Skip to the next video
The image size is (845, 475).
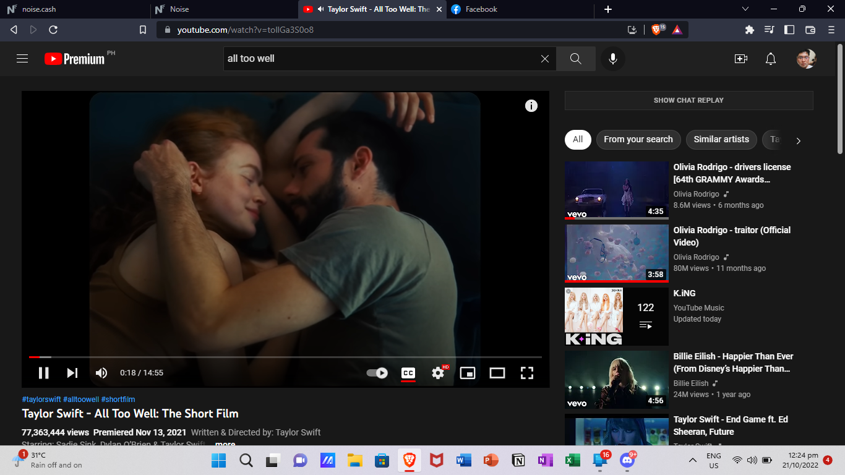click(72, 373)
